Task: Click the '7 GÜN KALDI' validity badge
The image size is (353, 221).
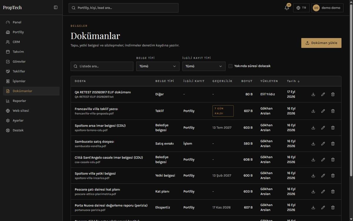Action: pyautogui.click(x=223, y=111)
